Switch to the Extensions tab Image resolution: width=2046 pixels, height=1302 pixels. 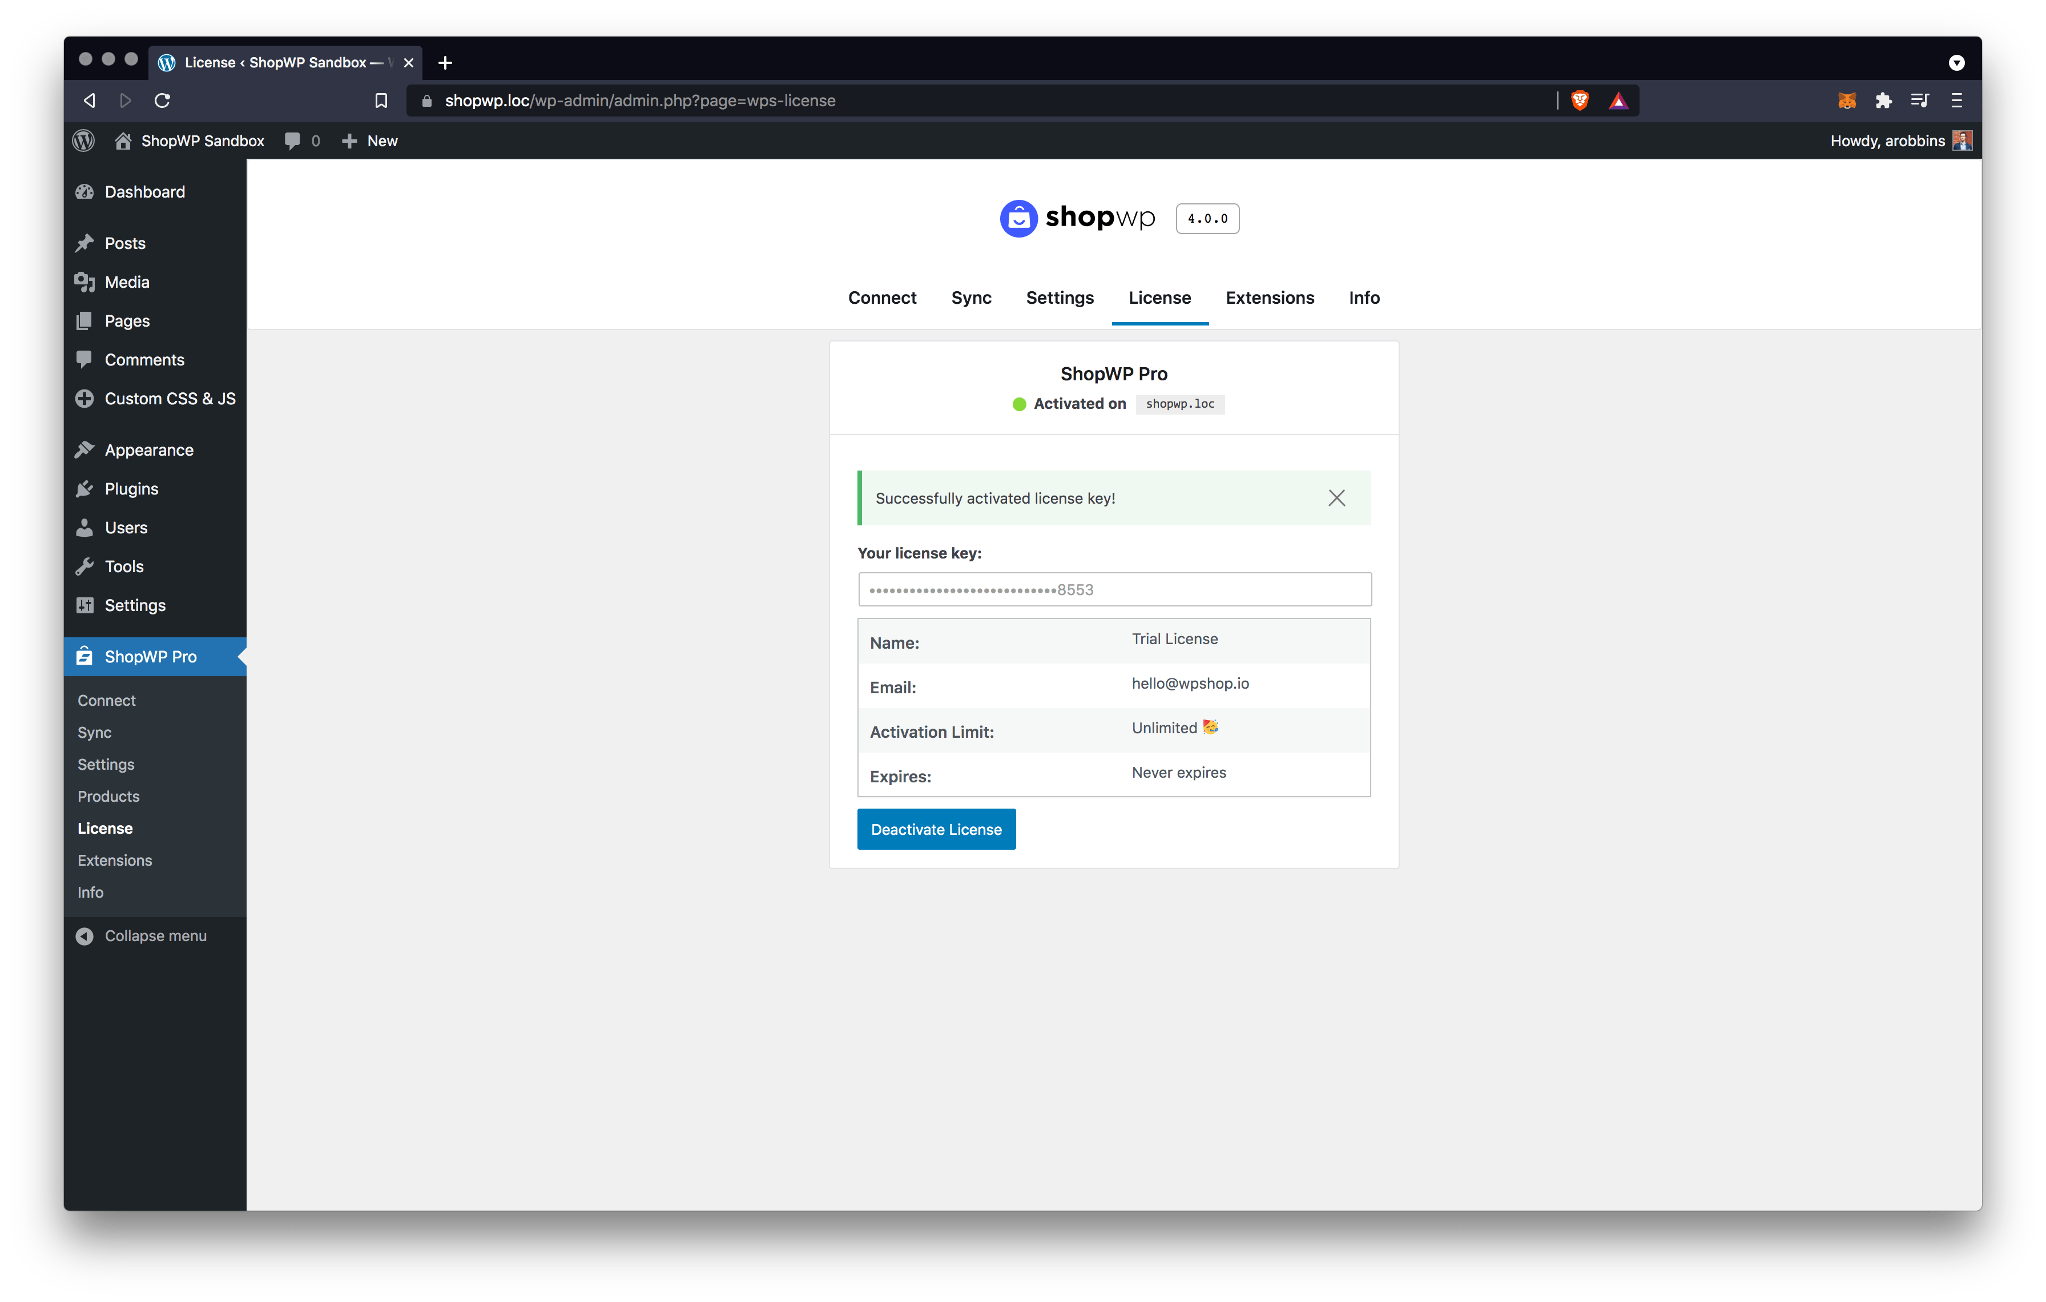[1269, 297]
